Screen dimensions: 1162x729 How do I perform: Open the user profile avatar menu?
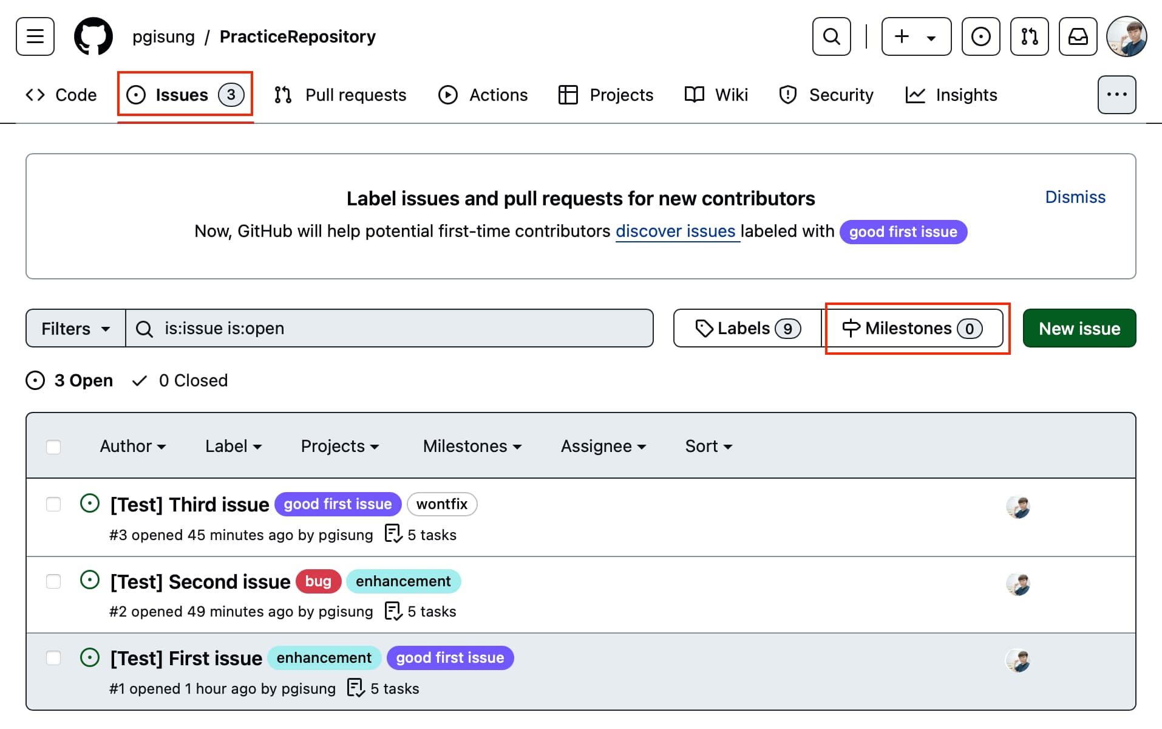point(1127,36)
